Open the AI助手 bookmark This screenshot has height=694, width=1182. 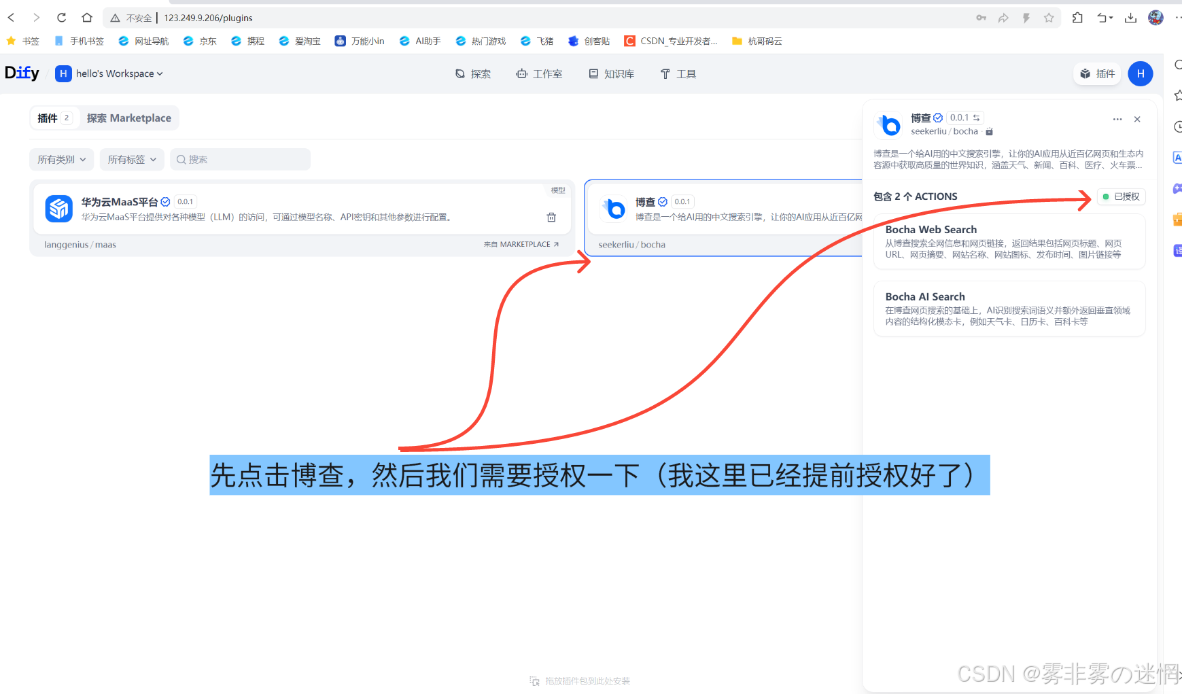pyautogui.click(x=420, y=41)
